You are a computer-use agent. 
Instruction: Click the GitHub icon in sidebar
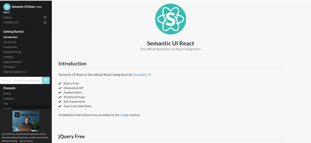tap(45, 18)
